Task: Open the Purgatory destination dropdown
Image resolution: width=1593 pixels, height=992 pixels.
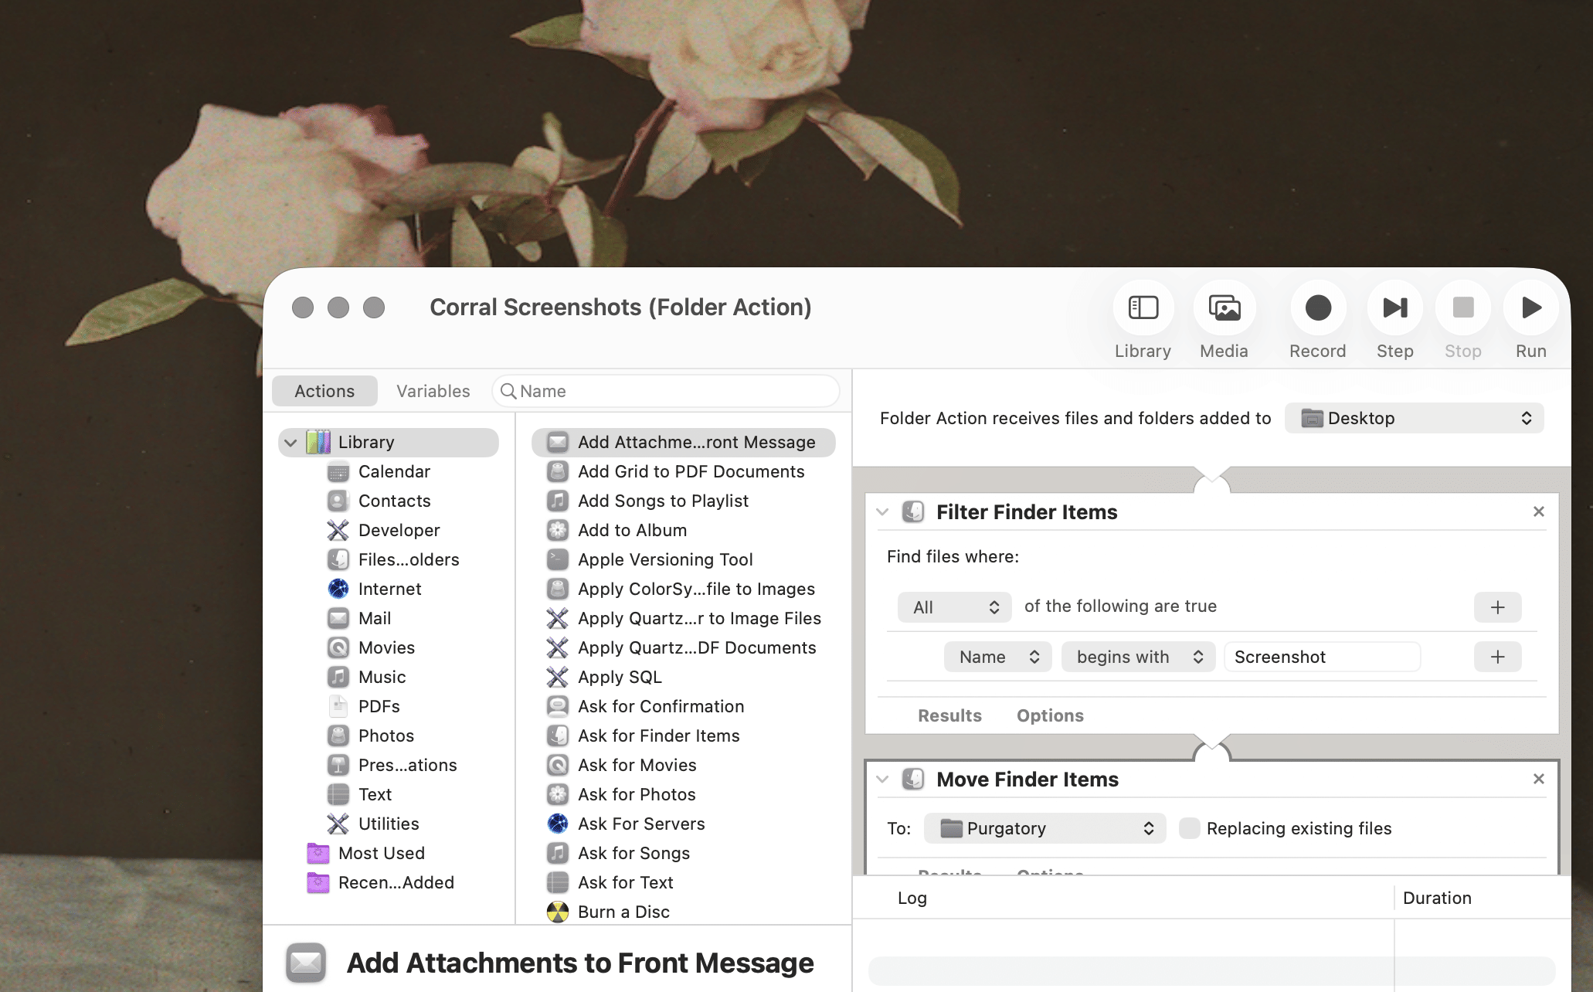Action: 1044,828
